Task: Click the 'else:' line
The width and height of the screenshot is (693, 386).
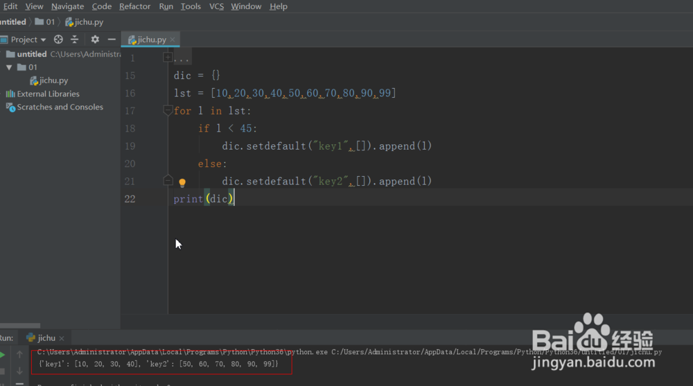Action: click(212, 164)
